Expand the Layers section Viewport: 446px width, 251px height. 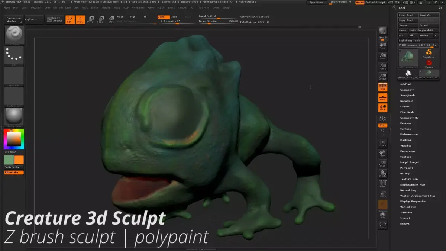click(405, 107)
